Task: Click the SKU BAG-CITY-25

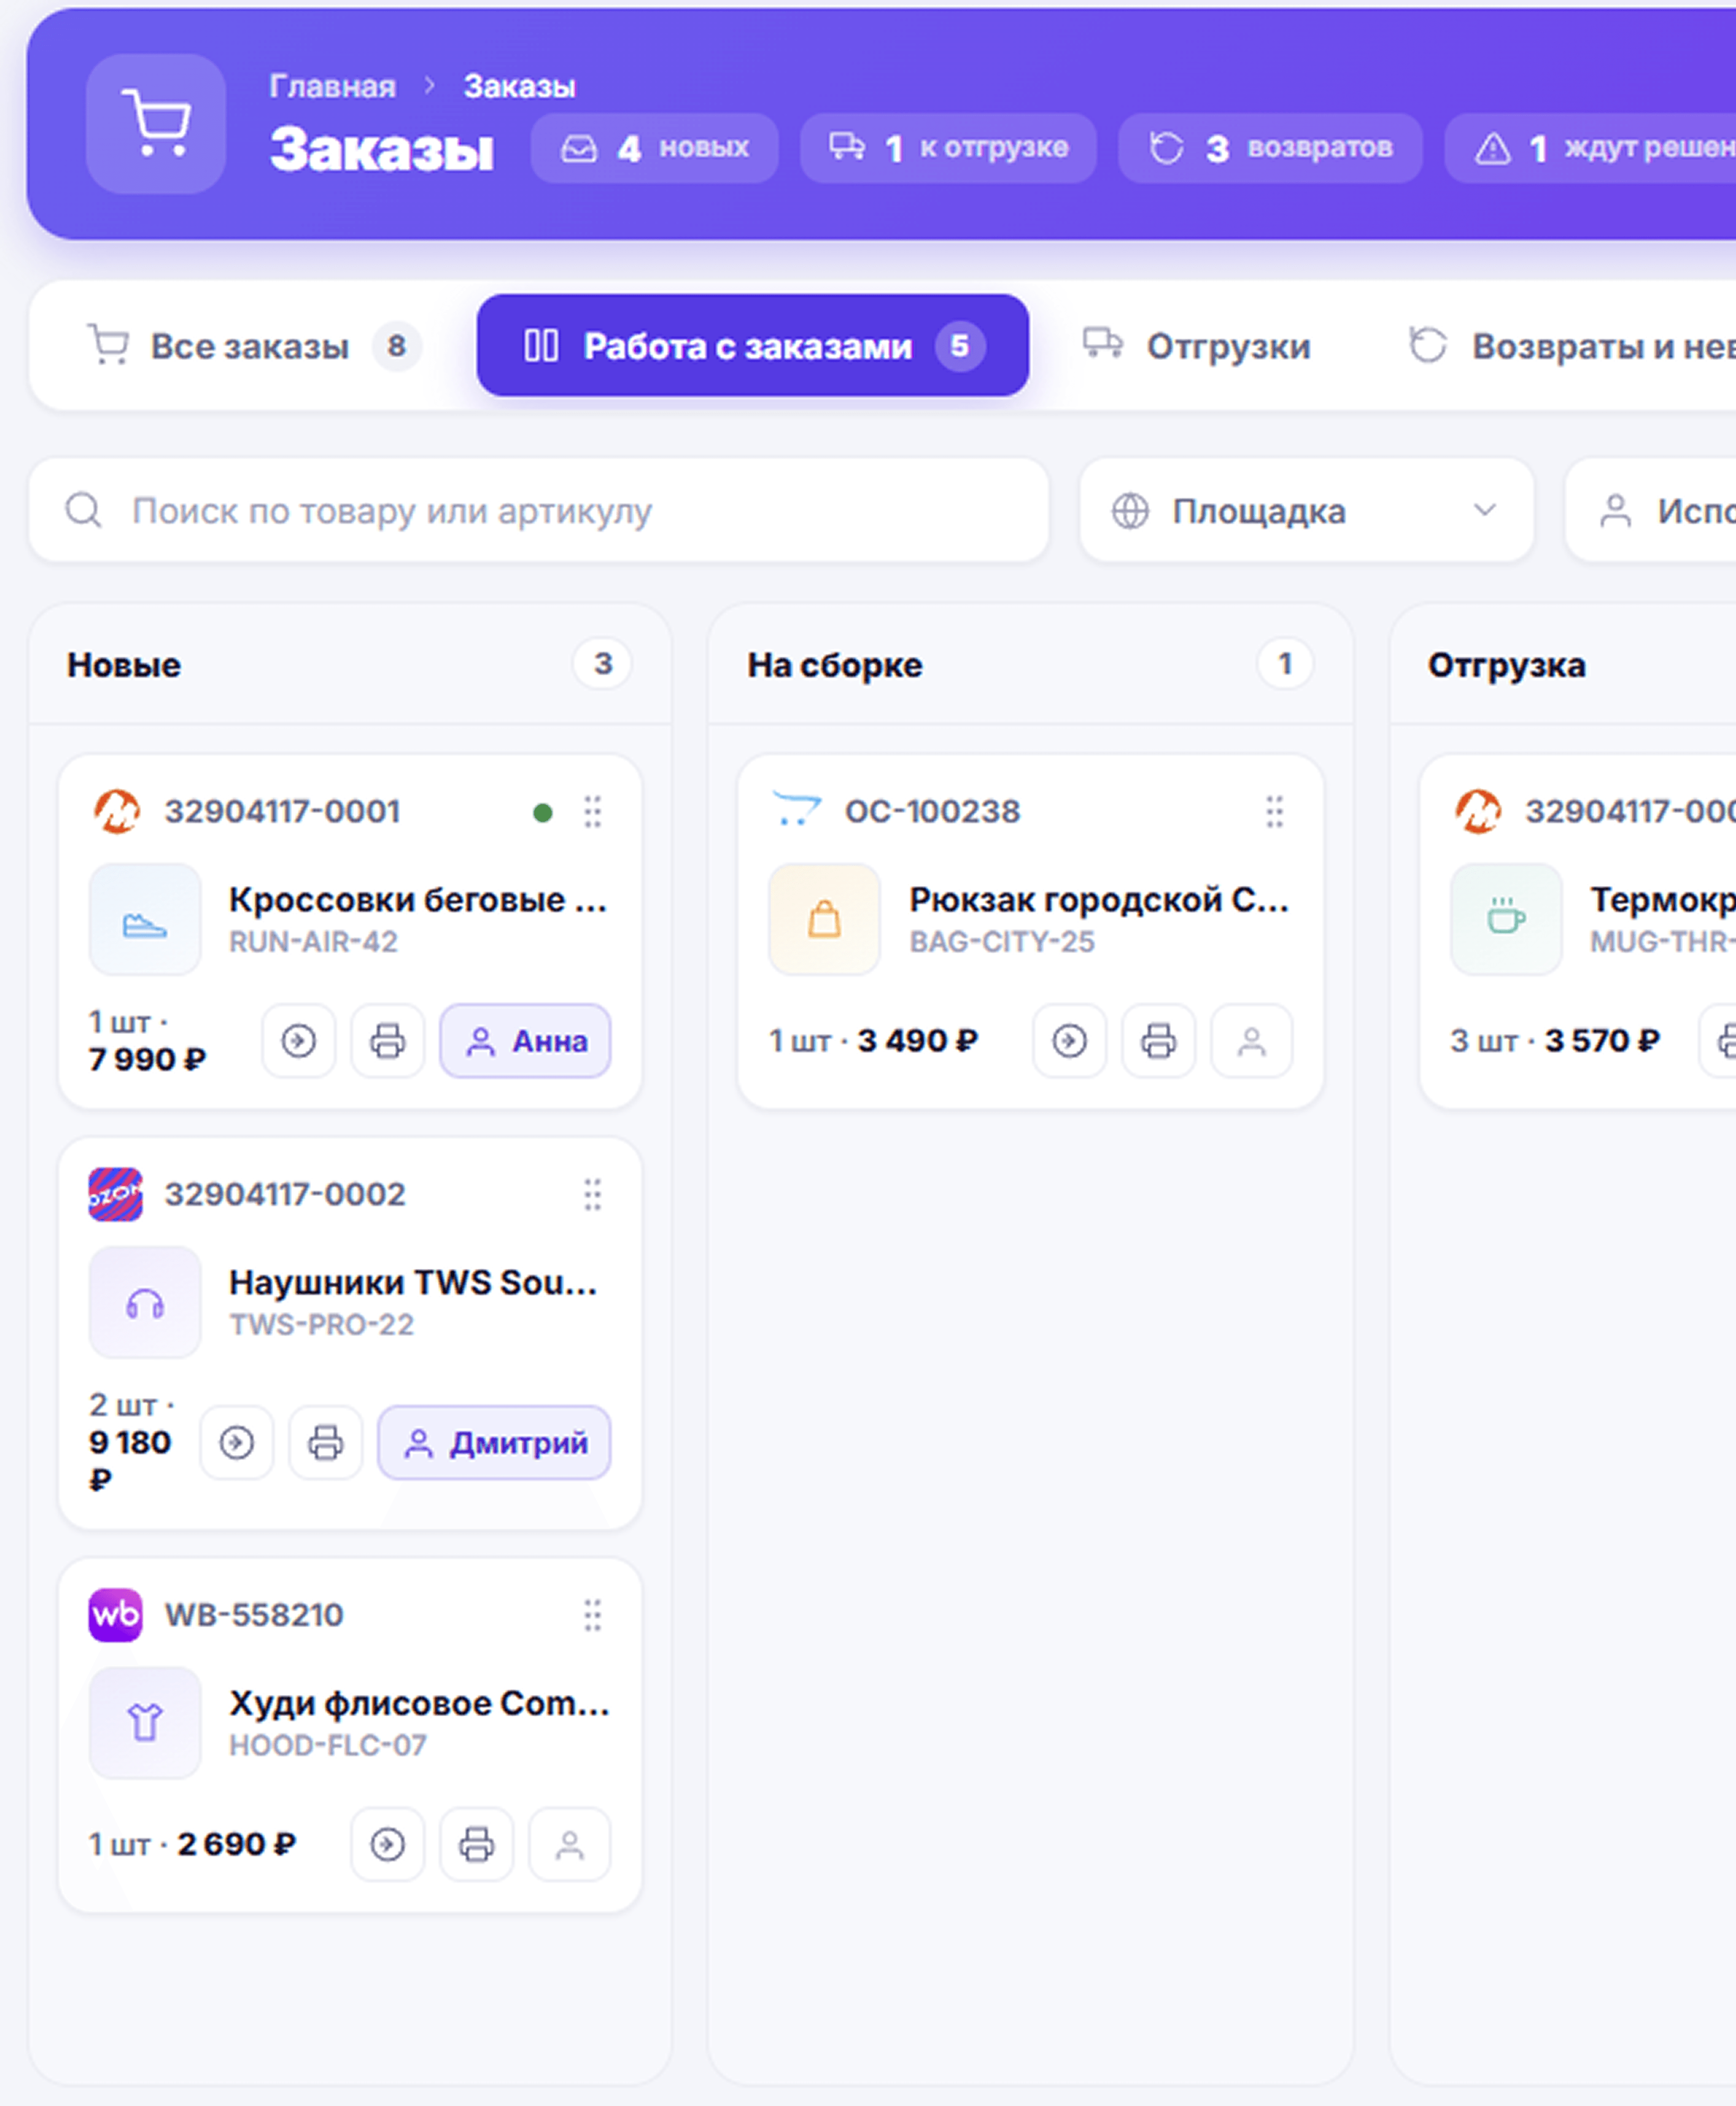Action: [1002, 942]
